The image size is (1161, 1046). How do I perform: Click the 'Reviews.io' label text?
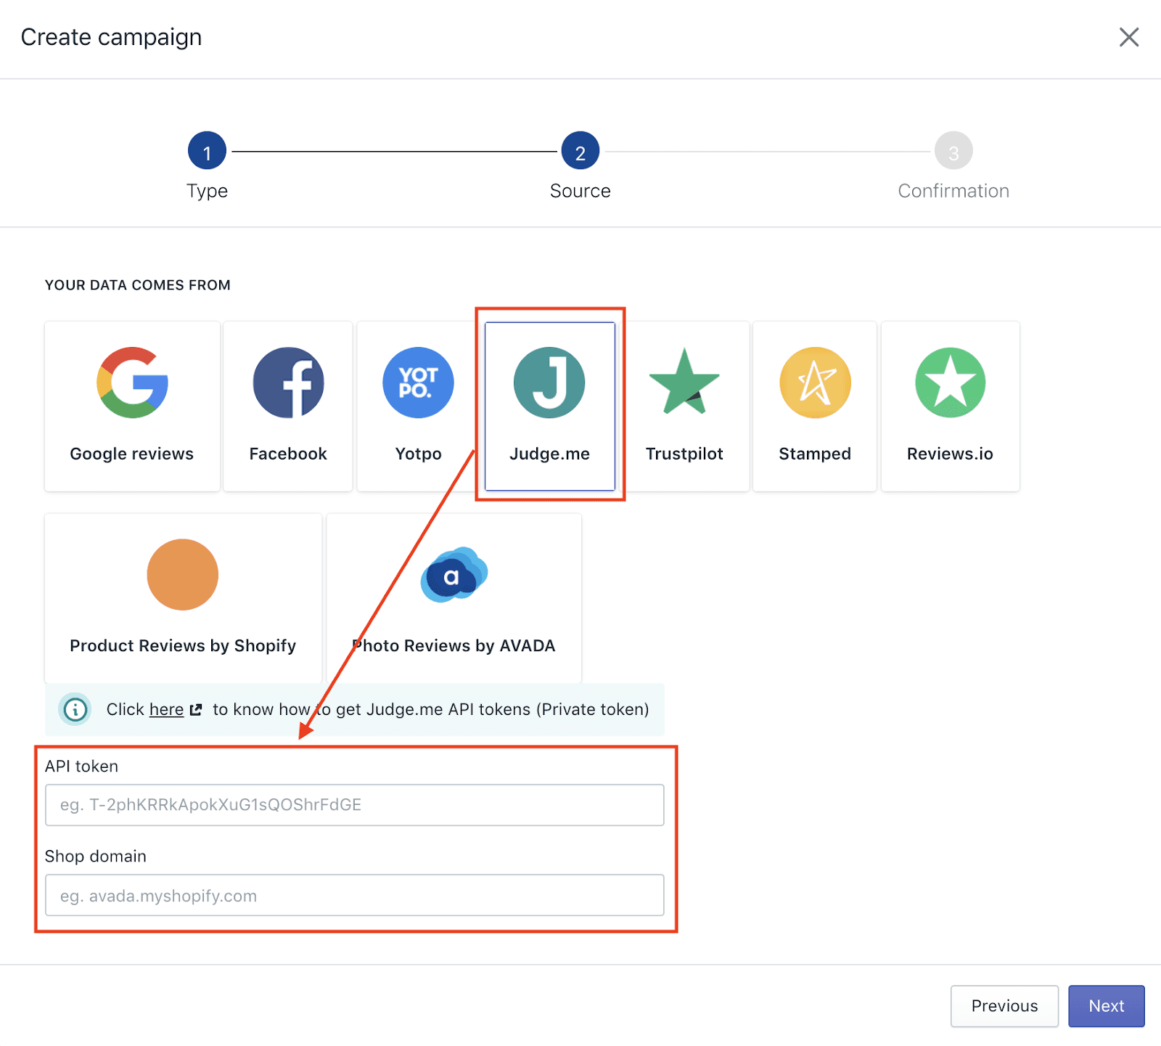coord(950,454)
